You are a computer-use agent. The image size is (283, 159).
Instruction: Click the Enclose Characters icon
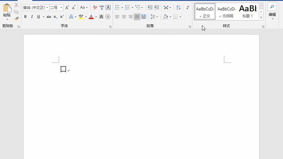108,17
